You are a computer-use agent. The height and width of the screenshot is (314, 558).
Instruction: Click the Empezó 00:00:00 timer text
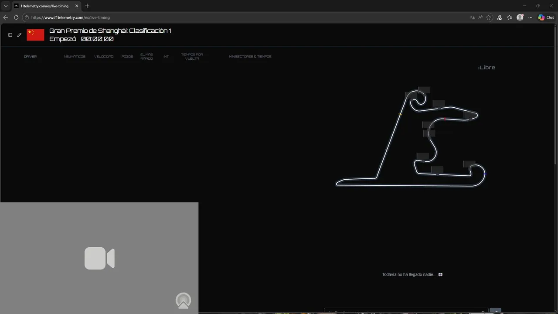82,39
